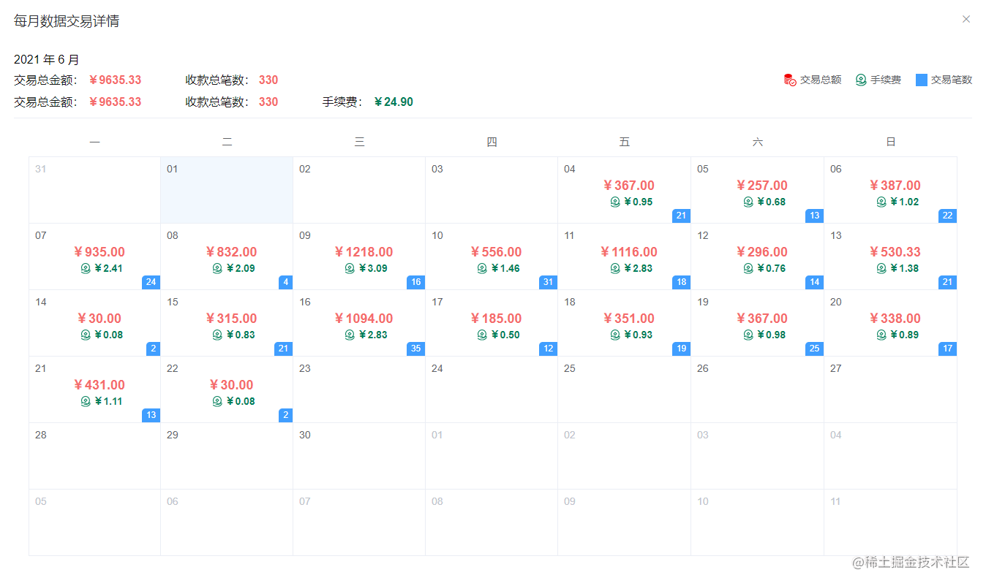Screen dimensions: 986x586
Task: Select the highlighted June 1 calendar cell
Action: point(227,189)
